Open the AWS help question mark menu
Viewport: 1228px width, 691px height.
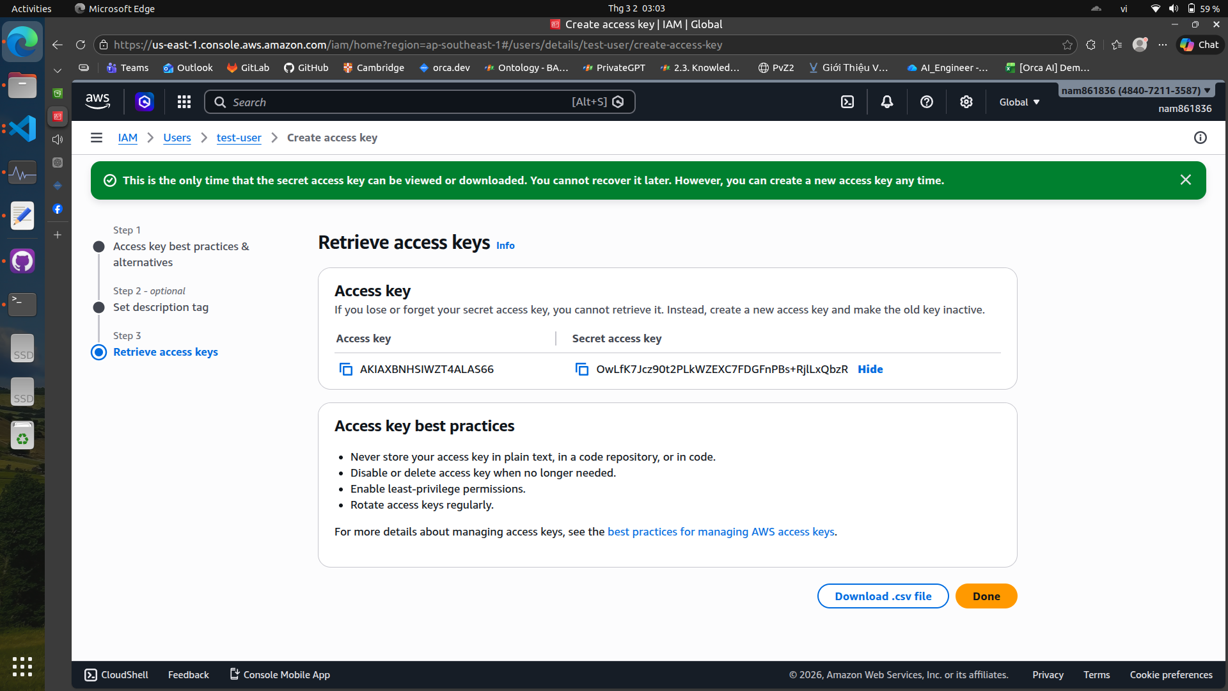tap(927, 102)
